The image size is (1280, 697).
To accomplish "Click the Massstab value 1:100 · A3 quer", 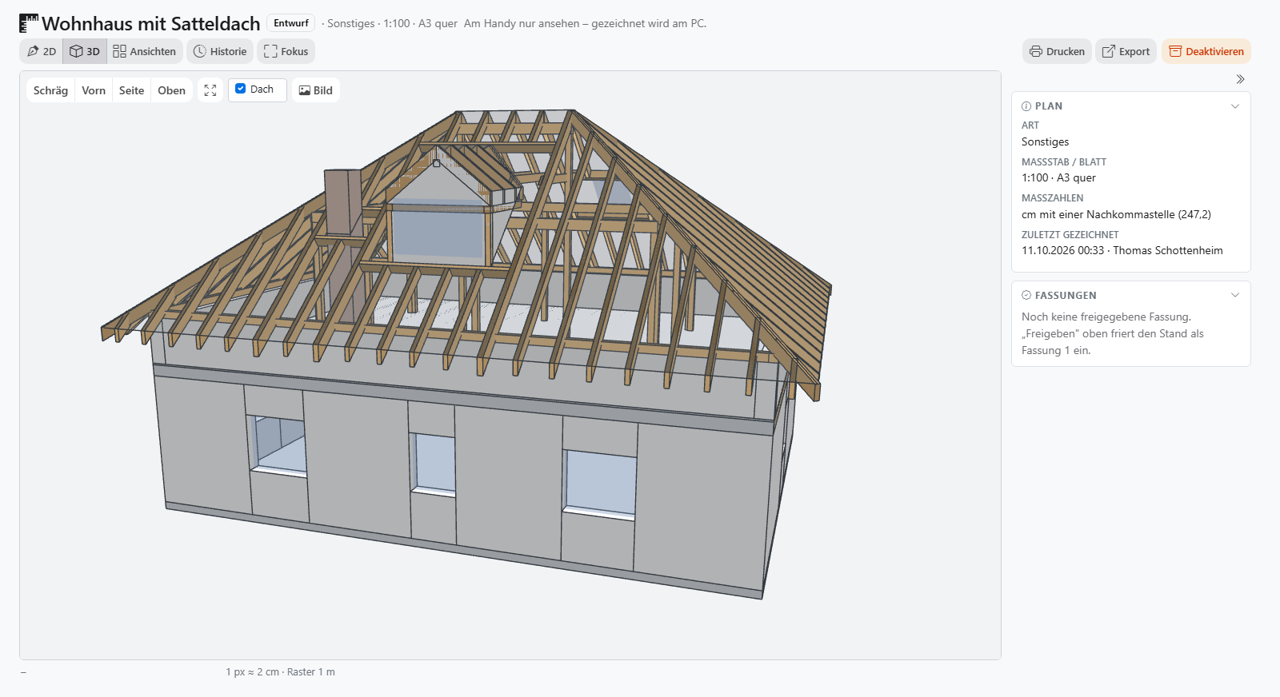I will click(x=1058, y=177).
